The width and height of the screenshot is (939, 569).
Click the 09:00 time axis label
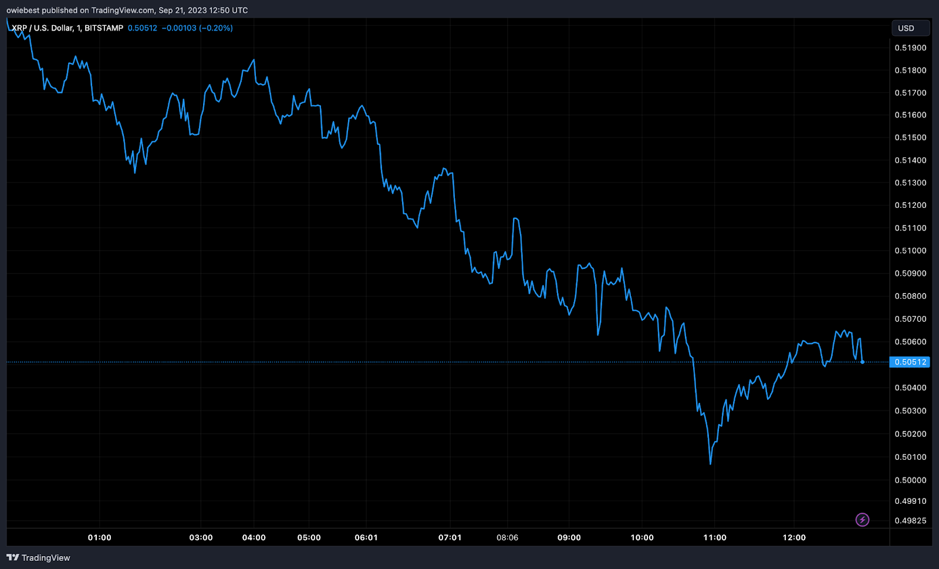point(569,537)
